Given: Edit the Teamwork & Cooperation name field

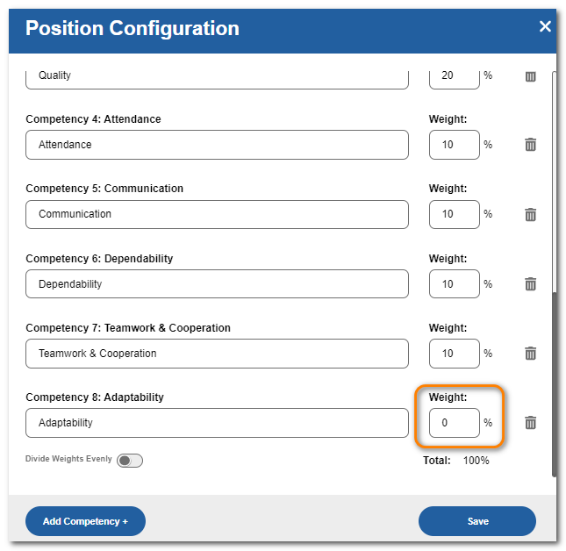Looking at the screenshot, I should [x=217, y=354].
